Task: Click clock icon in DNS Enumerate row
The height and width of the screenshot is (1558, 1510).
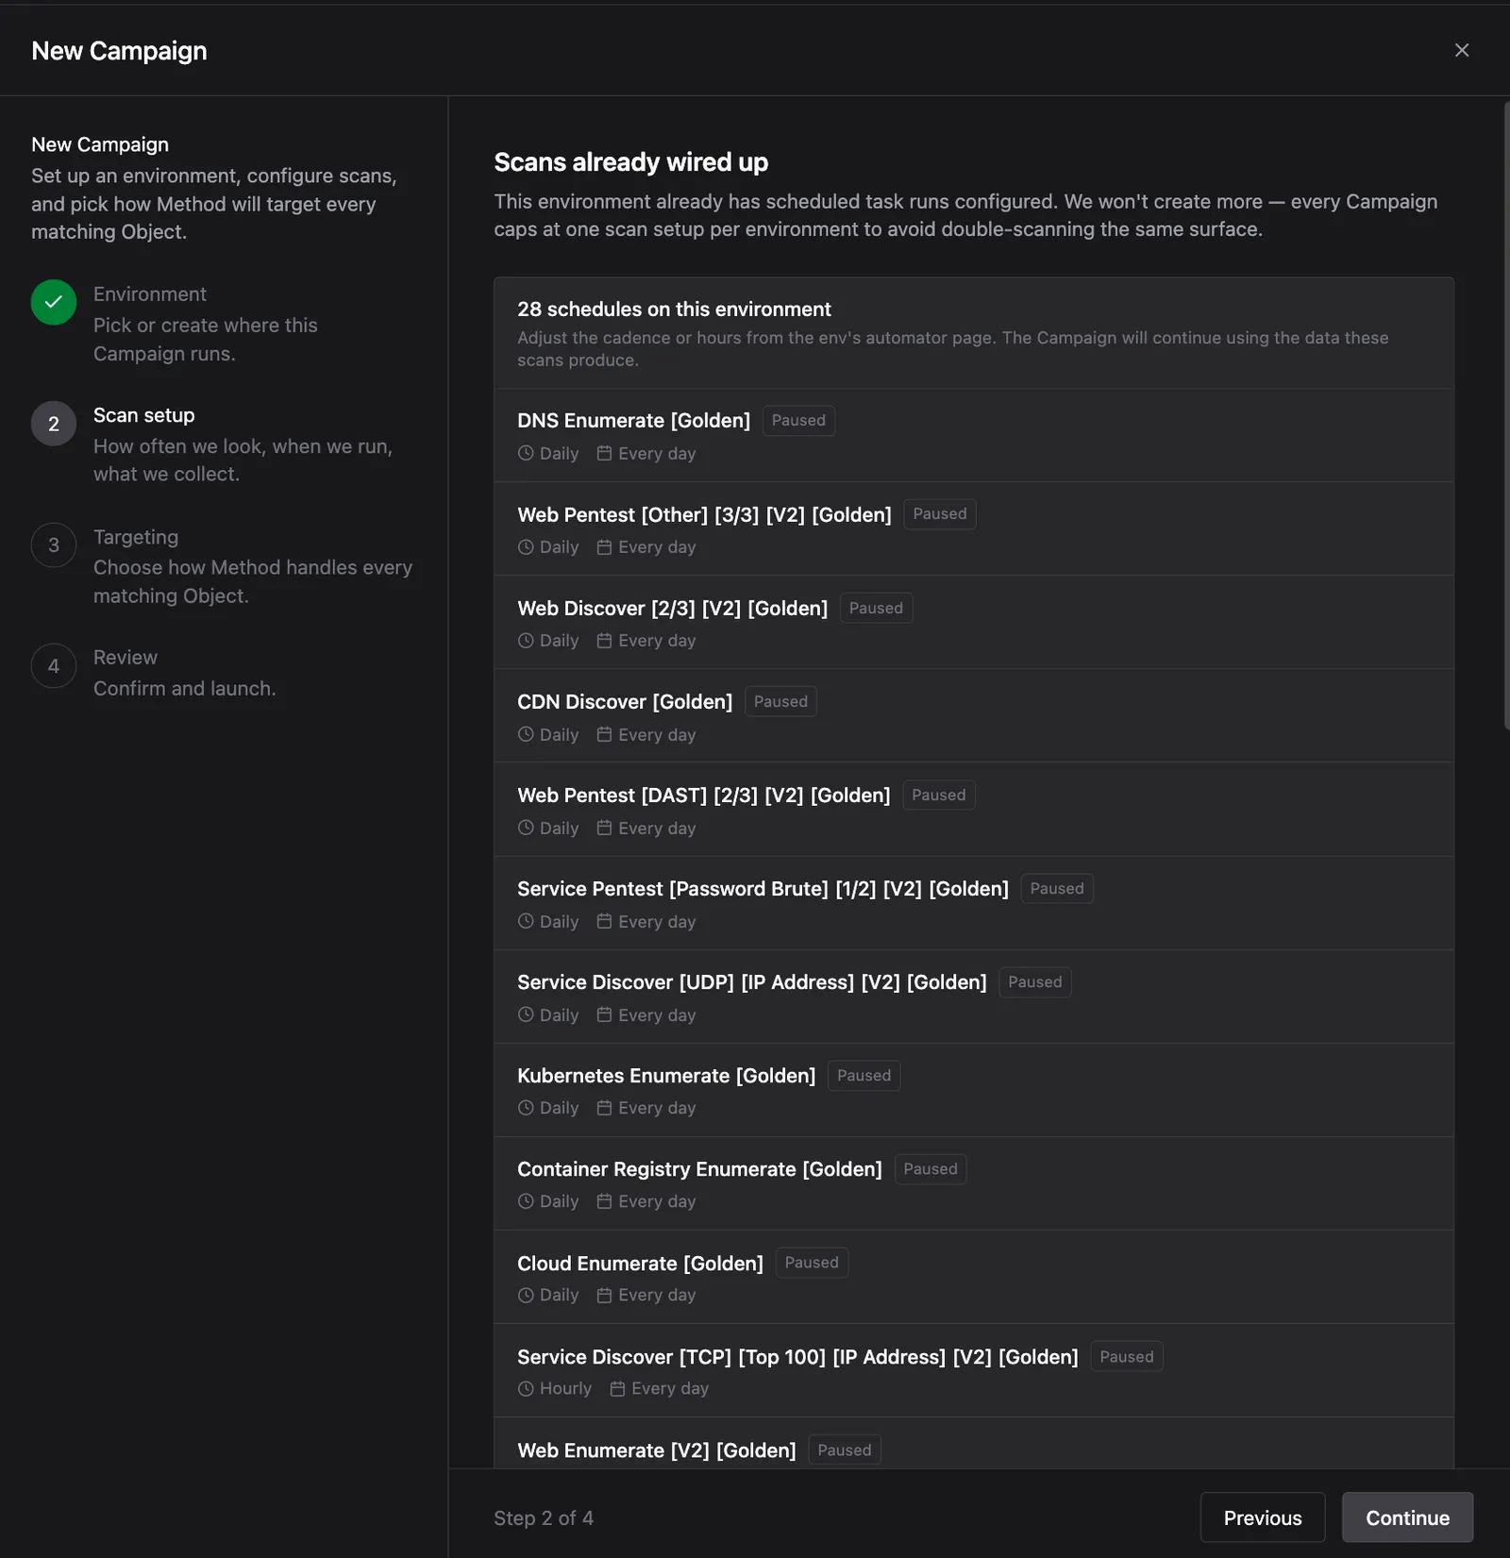Action: point(526,454)
